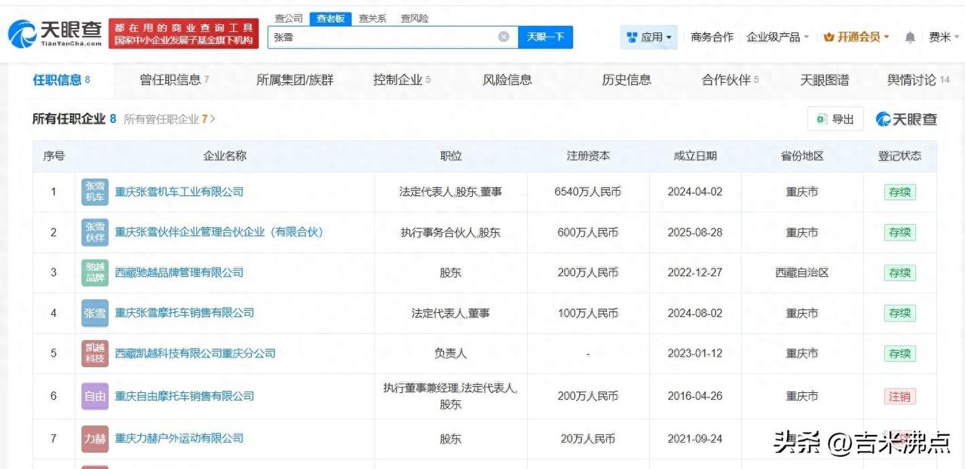The image size is (965, 469).
Task: Click the 自由 company avatar icon
Action: pos(94,396)
